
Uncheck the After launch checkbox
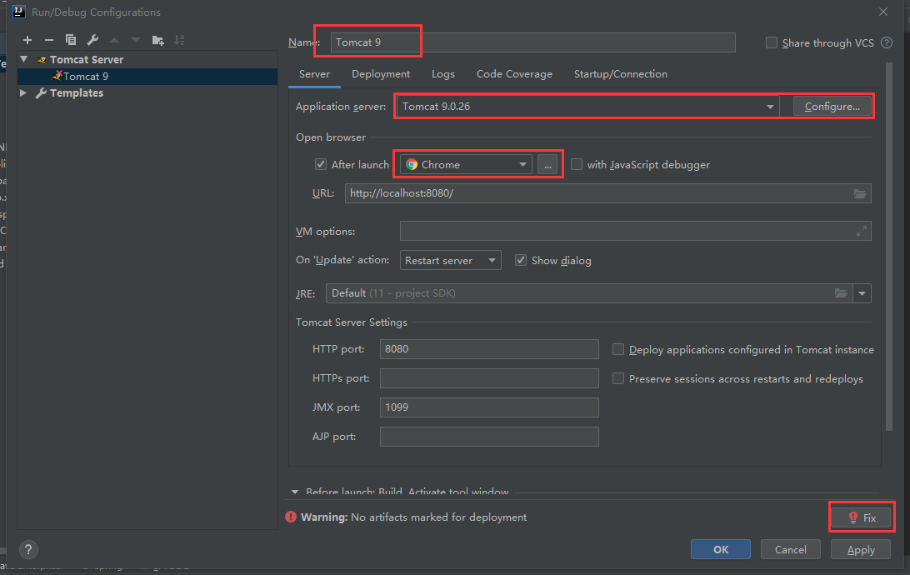click(321, 164)
